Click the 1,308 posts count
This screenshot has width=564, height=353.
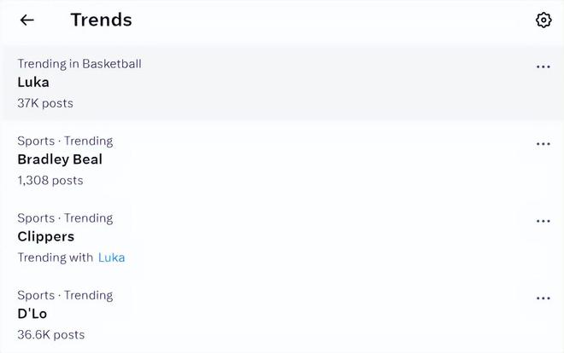(50, 180)
